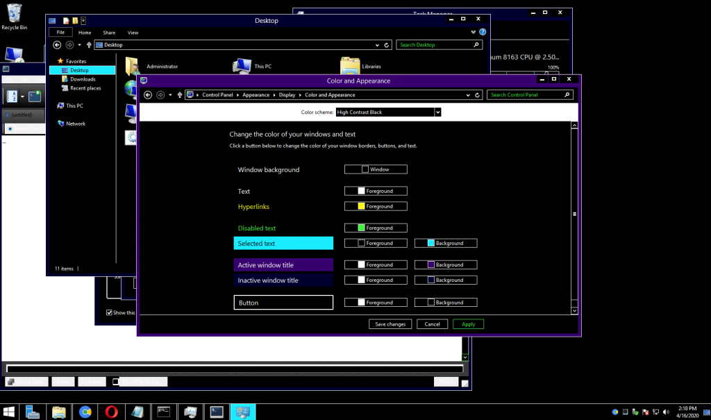Screen dimensions: 711x420
Task: Click back arrow in Color and Appearance window
Action: (x=148, y=95)
